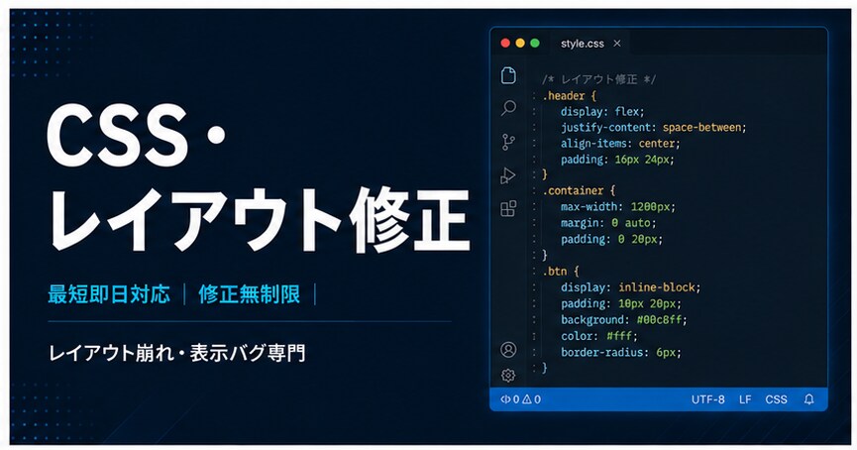Click the red close window button
857x450 pixels.
505,44
